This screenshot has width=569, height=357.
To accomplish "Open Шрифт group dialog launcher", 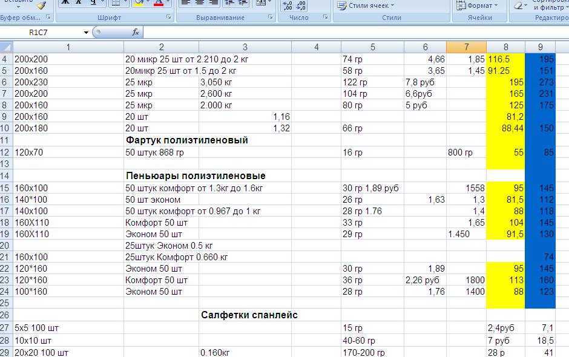I will [169, 17].
